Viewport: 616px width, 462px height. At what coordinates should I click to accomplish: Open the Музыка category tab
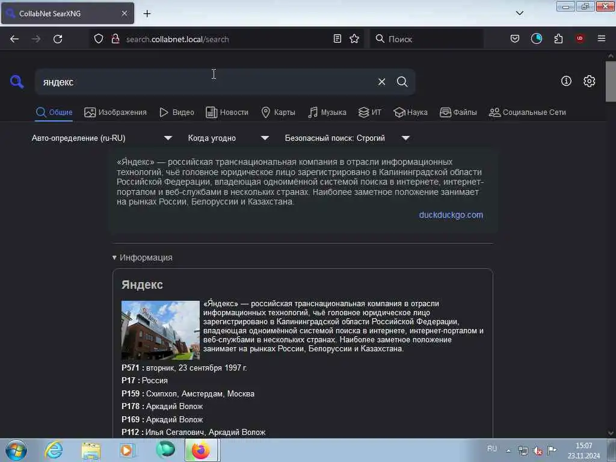point(327,112)
